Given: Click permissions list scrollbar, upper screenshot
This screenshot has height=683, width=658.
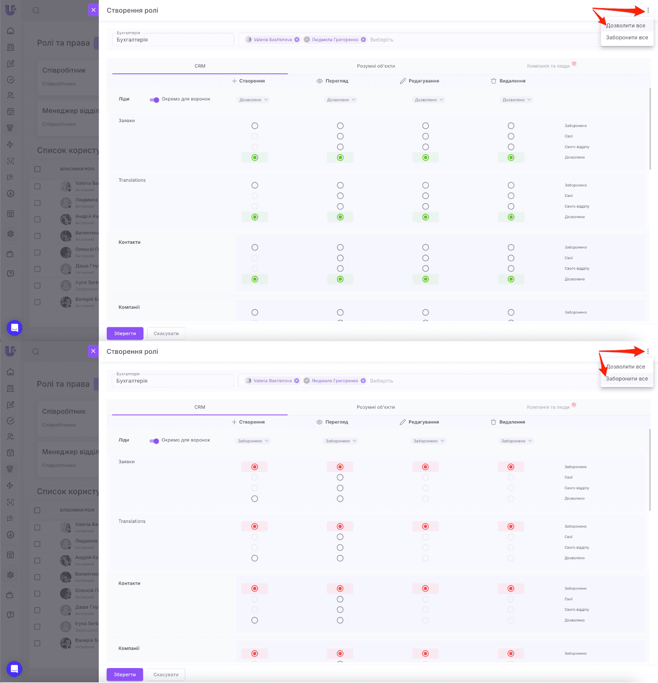Looking at the screenshot, I should tap(650, 129).
